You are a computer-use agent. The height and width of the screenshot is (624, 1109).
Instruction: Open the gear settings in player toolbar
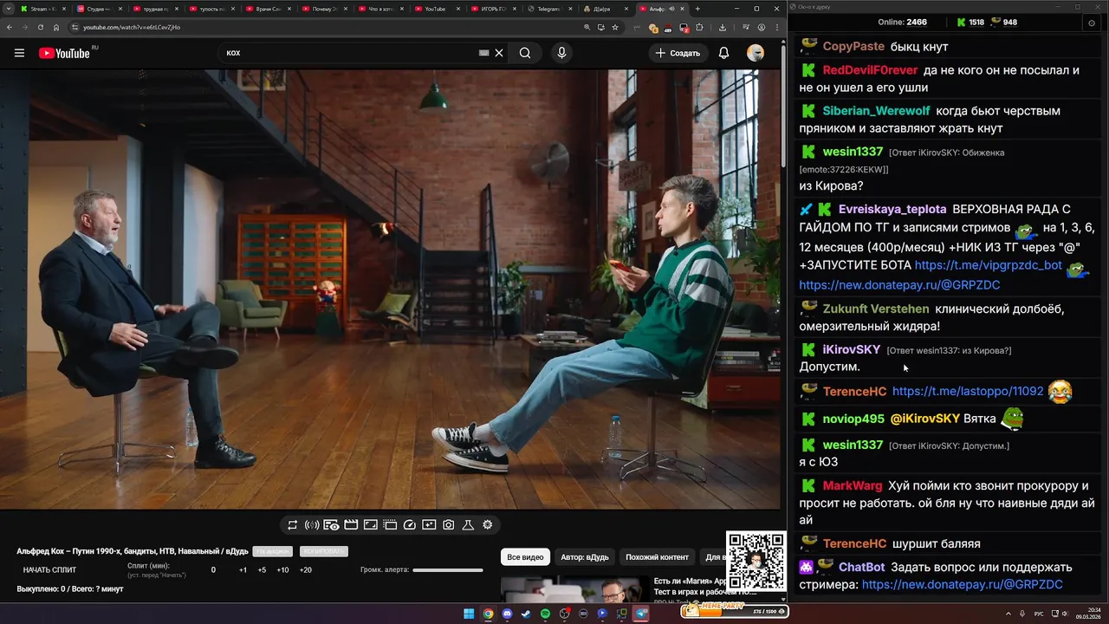pos(488,525)
